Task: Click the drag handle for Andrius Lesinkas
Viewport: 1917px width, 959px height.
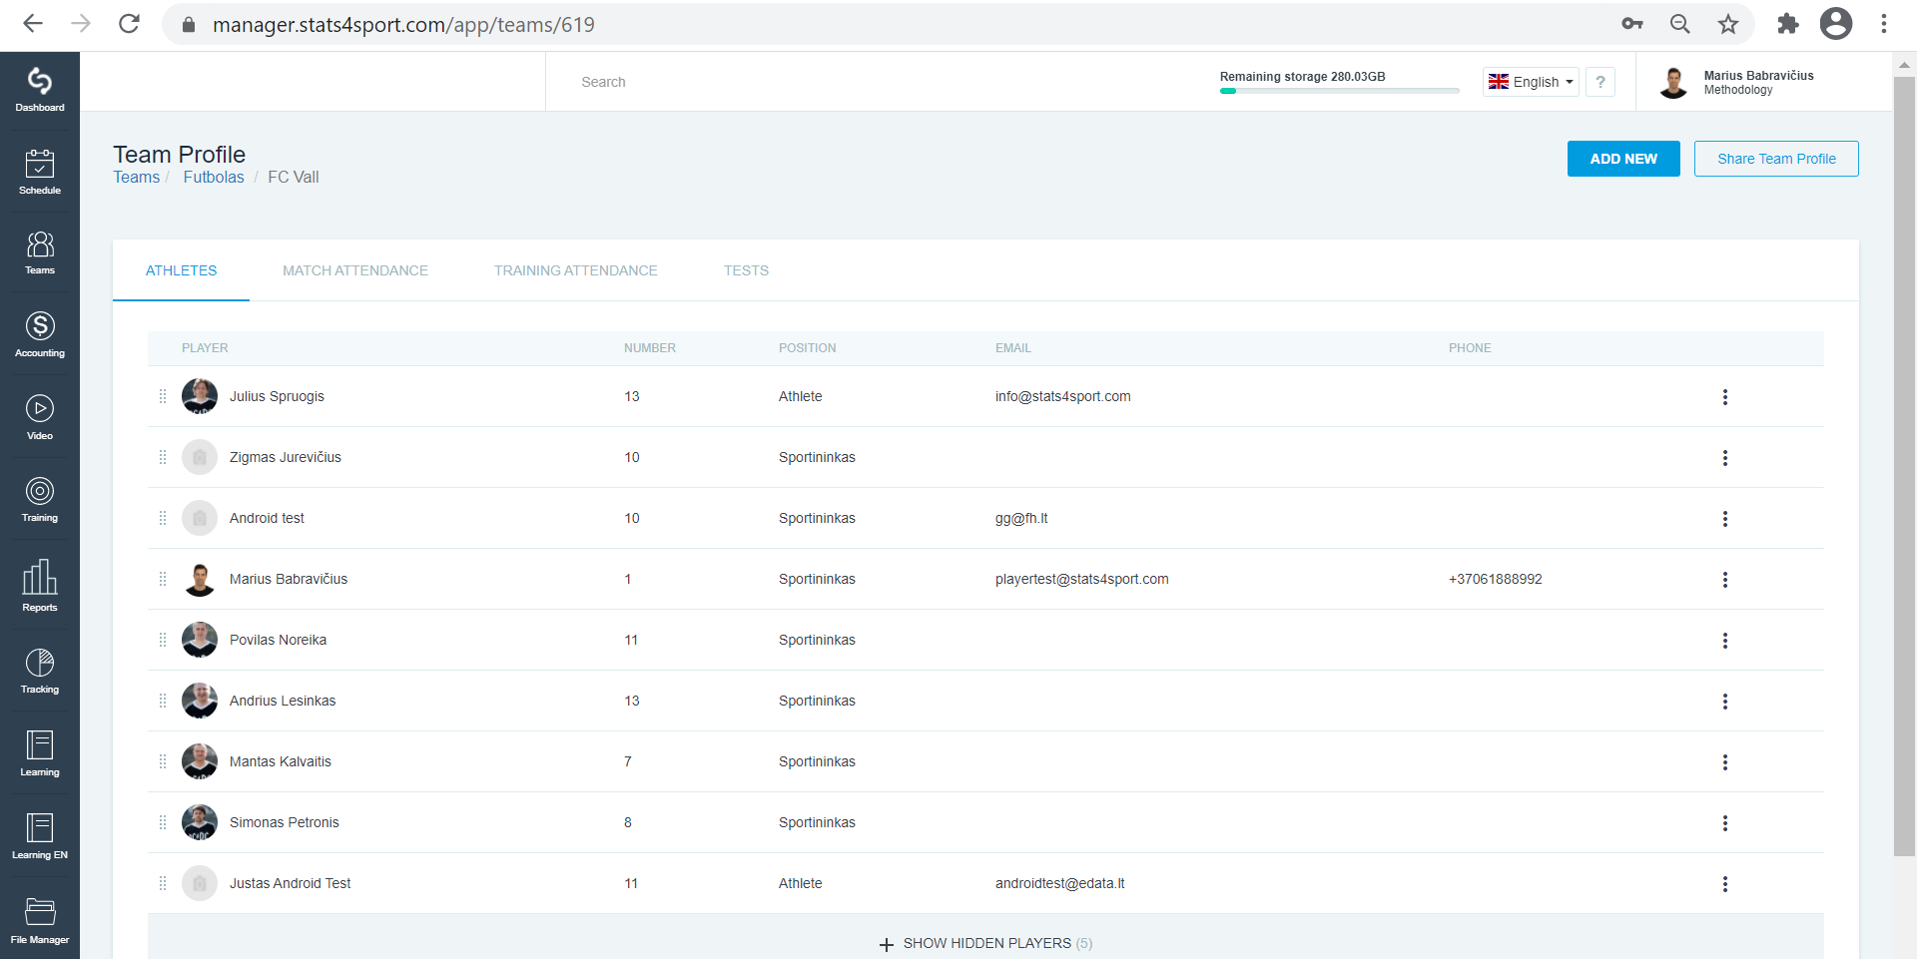Action: coord(163,701)
